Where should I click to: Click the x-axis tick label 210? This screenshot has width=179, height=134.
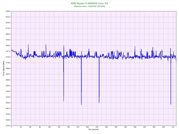coord(78,127)
